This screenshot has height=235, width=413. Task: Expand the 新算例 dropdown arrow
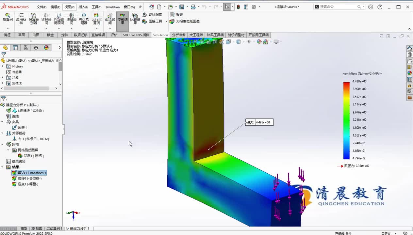pos(8,28)
